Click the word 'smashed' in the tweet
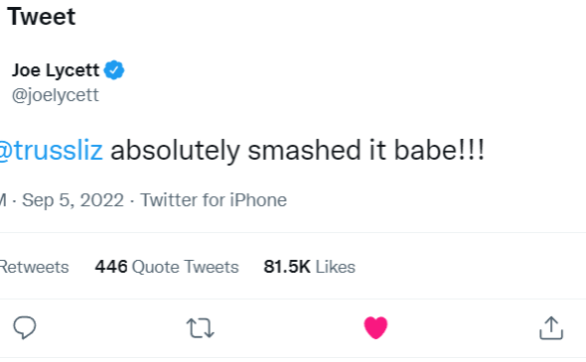 click(304, 150)
